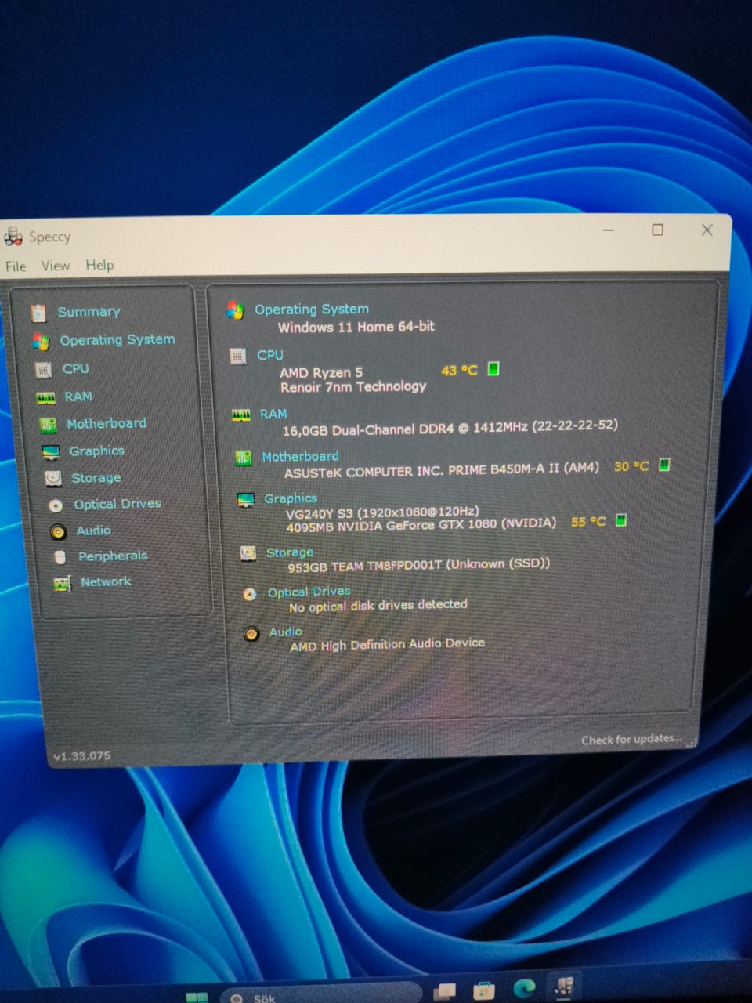Click the motherboard temperature value "30 °C"
Screen dimensions: 752x1003
(x=631, y=466)
